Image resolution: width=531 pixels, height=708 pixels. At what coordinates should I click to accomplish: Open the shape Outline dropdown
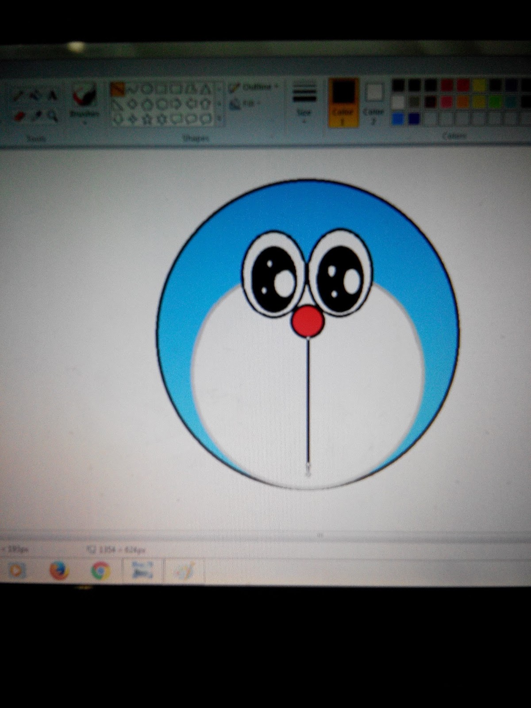click(253, 87)
